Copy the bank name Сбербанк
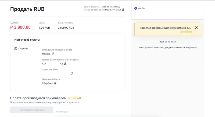This screenshot has width=215, height=117. coord(55,83)
